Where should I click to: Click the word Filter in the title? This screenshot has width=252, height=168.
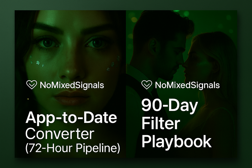[161, 123]
